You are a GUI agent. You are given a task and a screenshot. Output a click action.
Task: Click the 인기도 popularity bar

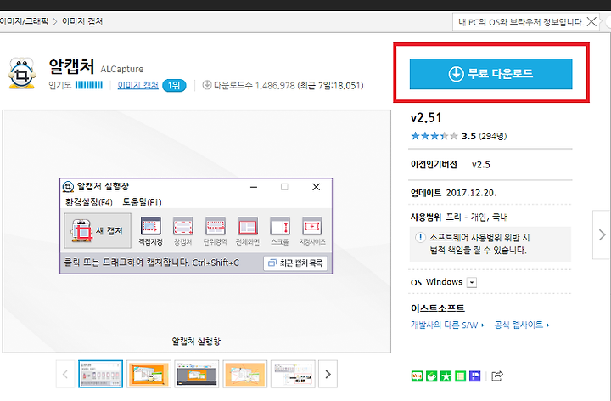tap(89, 85)
